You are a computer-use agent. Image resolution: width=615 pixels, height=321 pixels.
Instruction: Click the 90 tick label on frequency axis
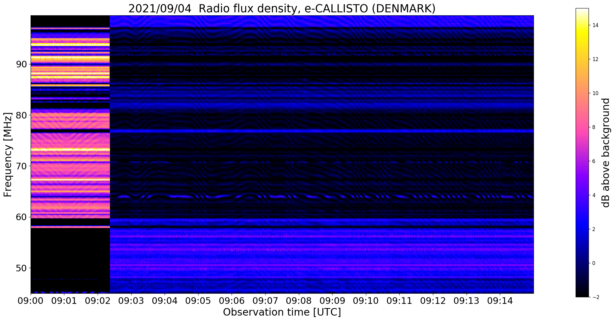coord(22,64)
